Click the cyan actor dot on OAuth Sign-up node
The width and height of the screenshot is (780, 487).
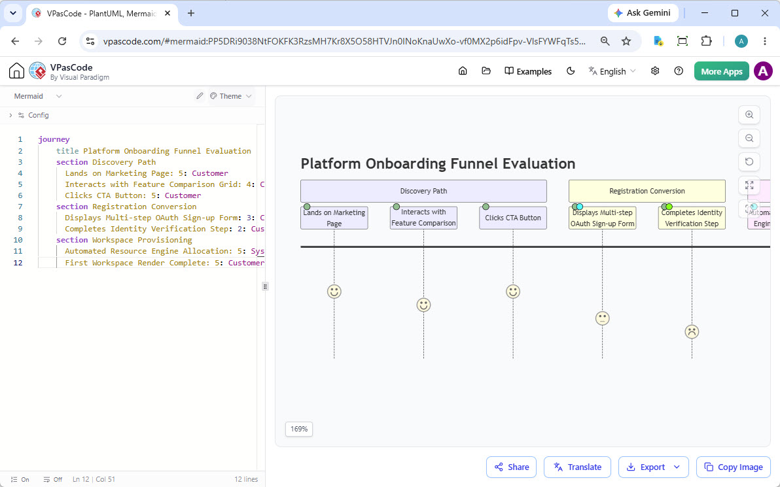(580, 207)
